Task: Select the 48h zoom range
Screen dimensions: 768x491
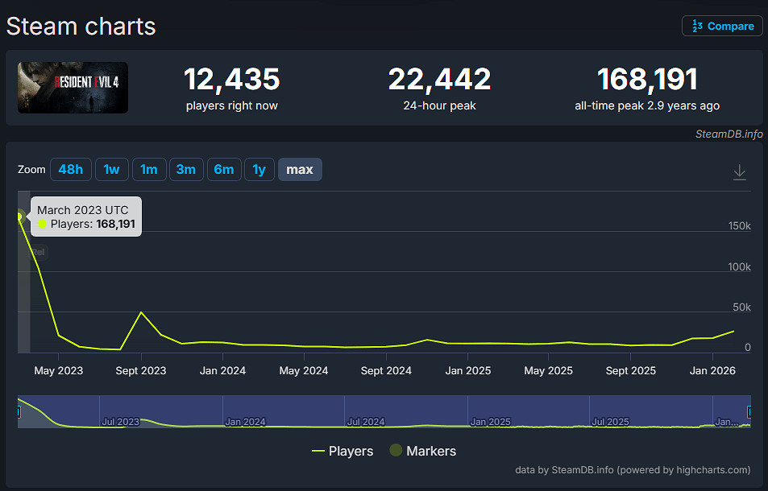Action: (x=70, y=169)
